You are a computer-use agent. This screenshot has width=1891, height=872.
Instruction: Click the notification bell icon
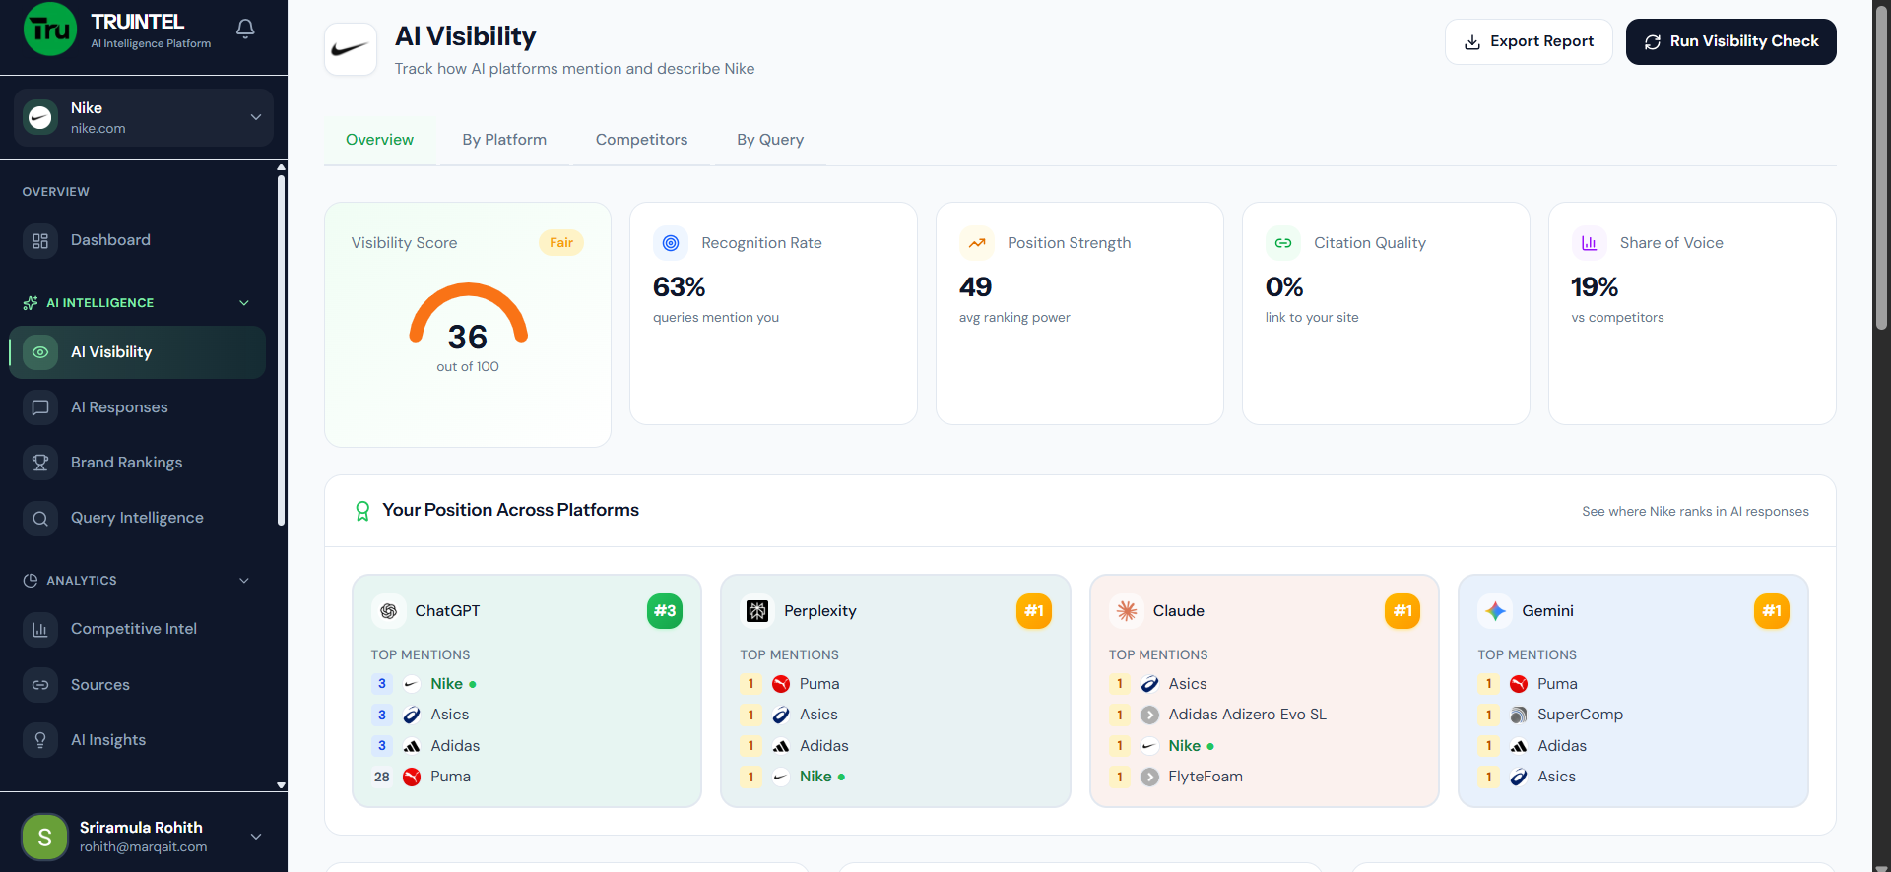pyautogui.click(x=245, y=29)
